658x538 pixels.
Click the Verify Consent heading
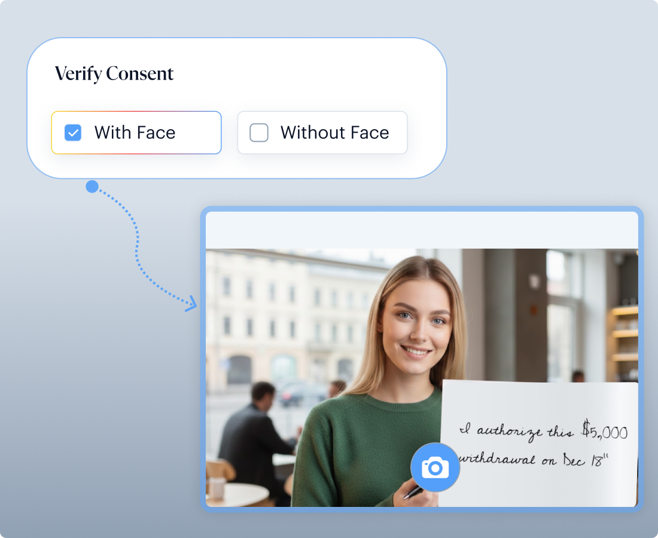(x=114, y=74)
